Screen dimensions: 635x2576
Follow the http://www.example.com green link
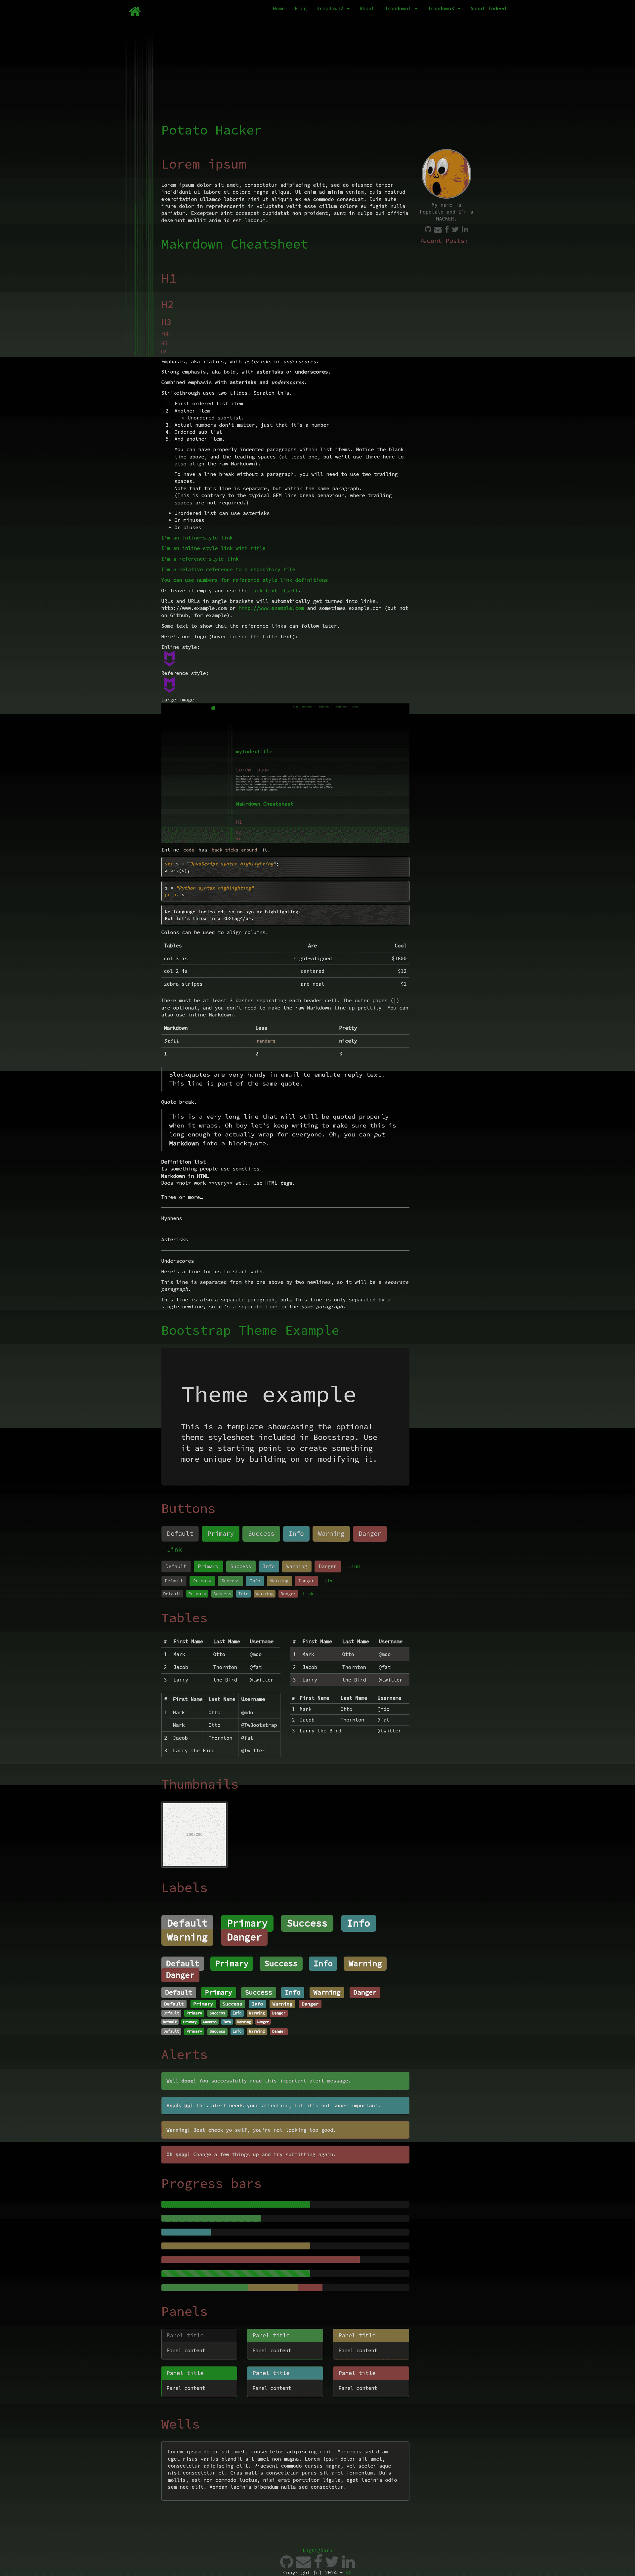[x=271, y=608]
